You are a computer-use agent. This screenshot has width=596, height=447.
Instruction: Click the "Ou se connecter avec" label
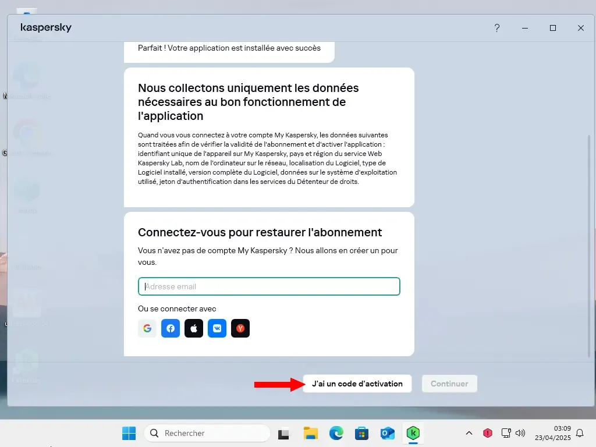click(177, 308)
